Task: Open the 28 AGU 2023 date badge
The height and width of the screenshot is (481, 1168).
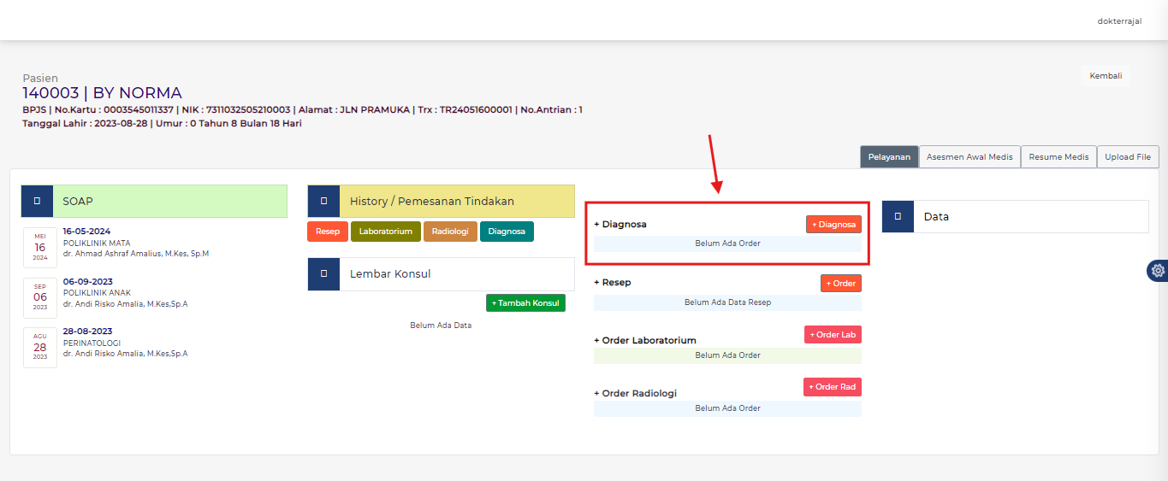Action: click(40, 347)
